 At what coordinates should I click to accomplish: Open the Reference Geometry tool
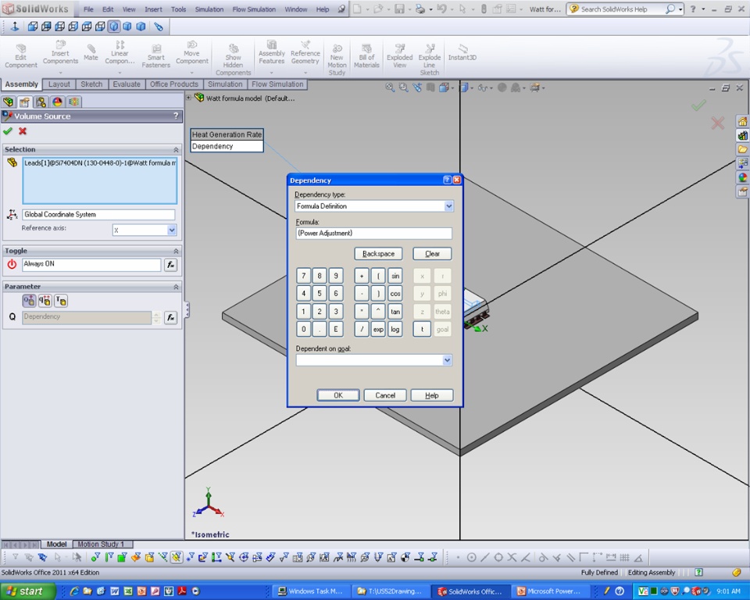tap(305, 52)
